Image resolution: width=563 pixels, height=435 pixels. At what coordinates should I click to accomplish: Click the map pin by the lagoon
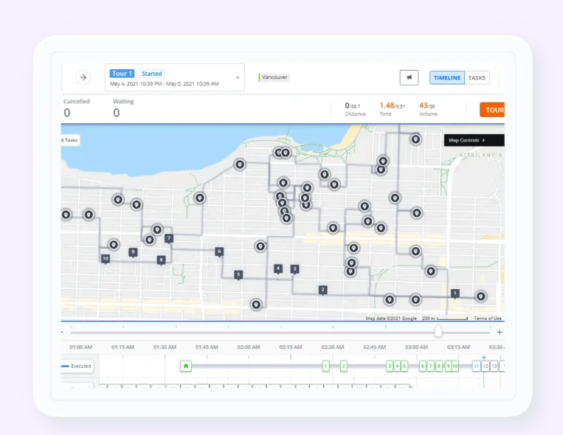click(x=286, y=153)
